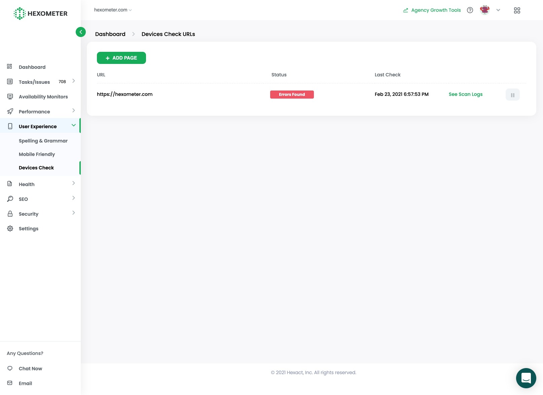Click the User Experience label

tap(38, 126)
